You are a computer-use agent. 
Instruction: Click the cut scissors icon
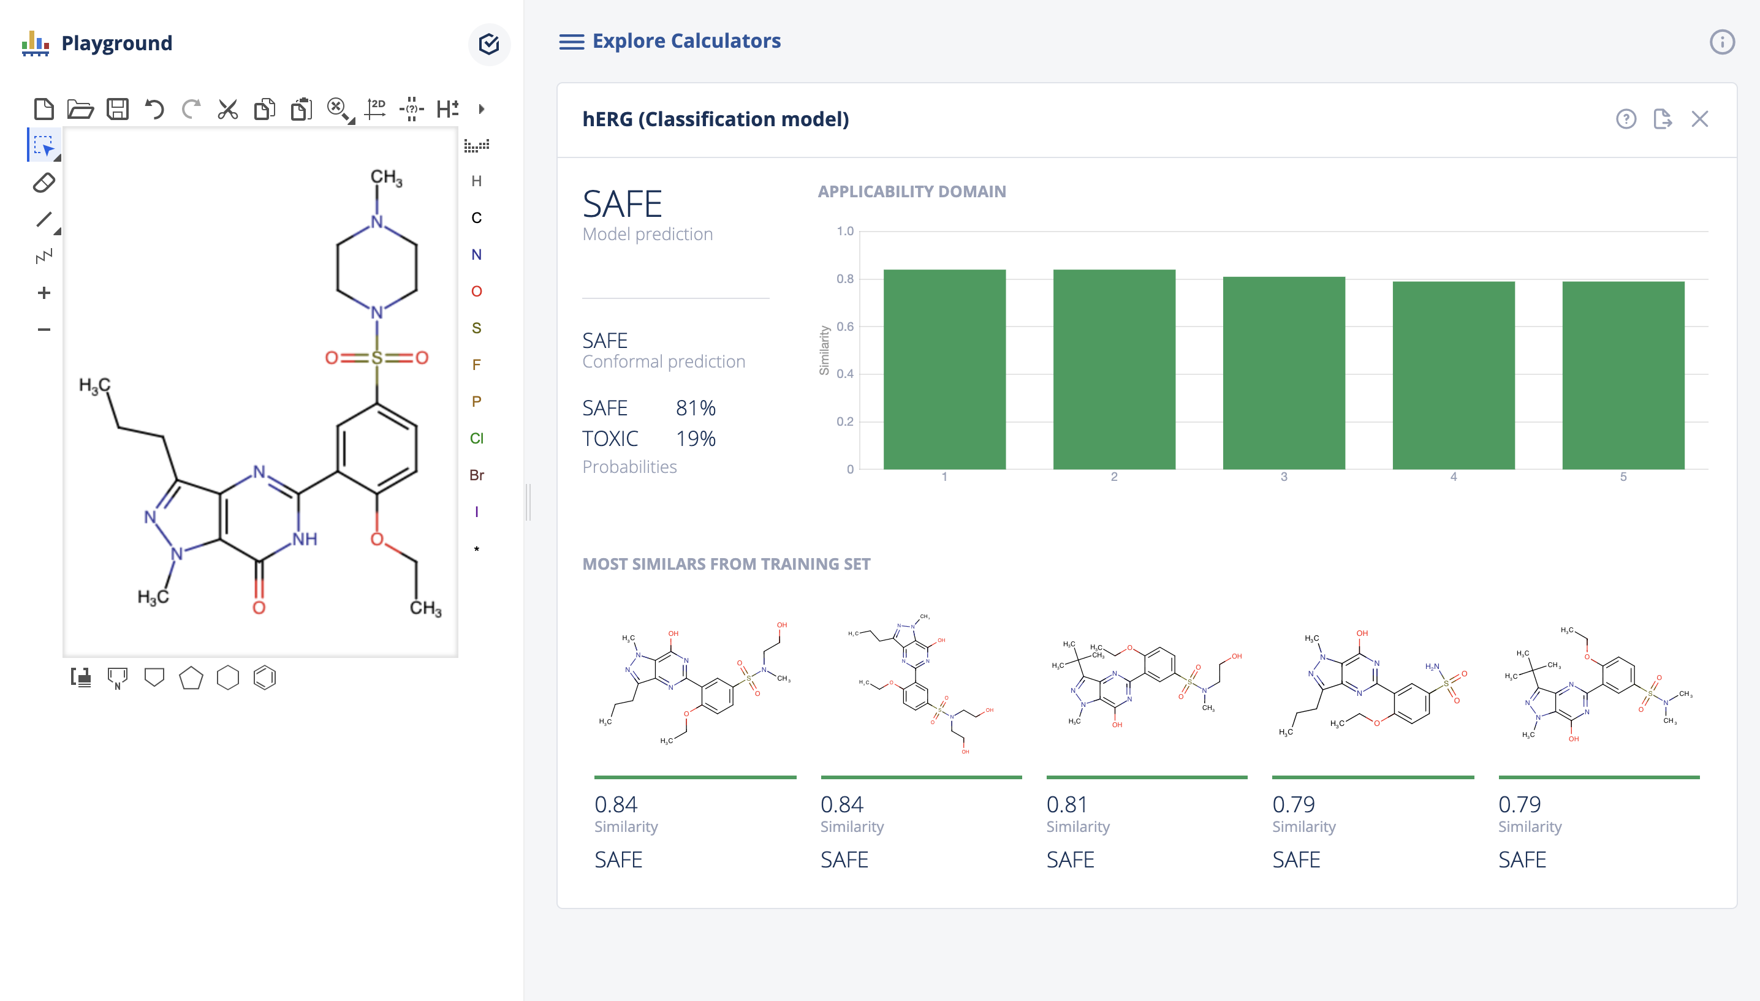click(x=227, y=108)
